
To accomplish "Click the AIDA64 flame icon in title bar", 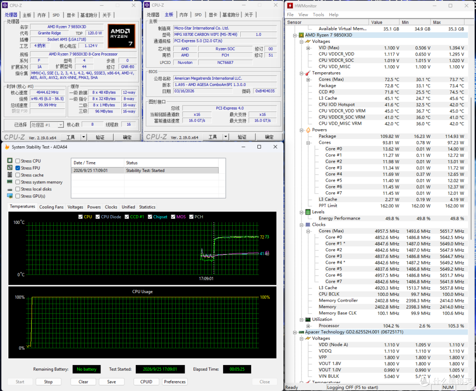I will (x=7, y=147).
